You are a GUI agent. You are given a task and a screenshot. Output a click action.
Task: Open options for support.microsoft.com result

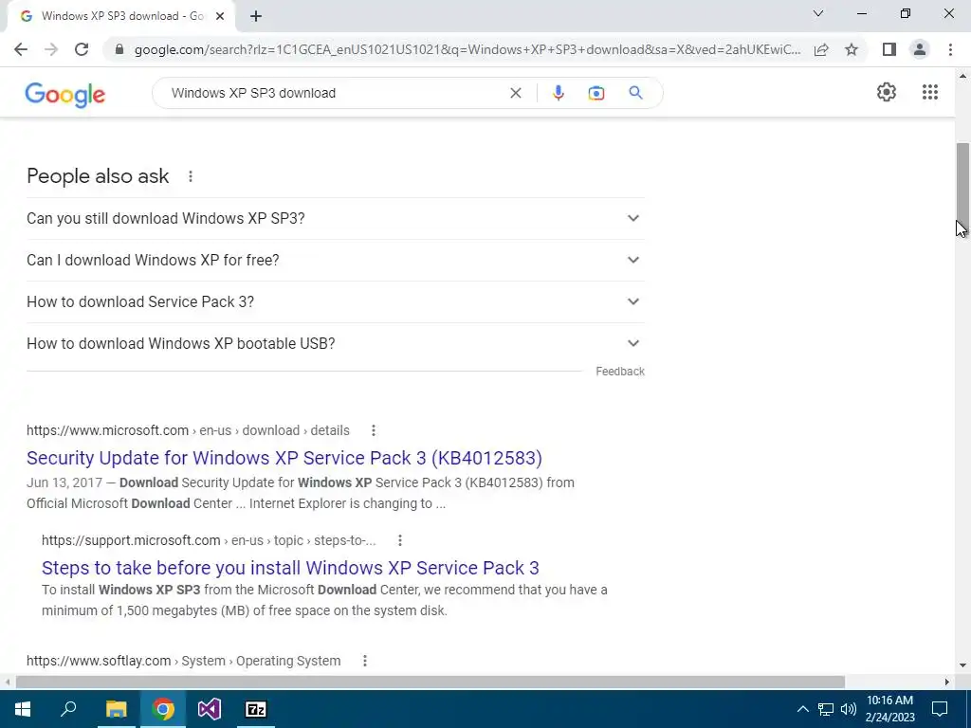pos(400,540)
